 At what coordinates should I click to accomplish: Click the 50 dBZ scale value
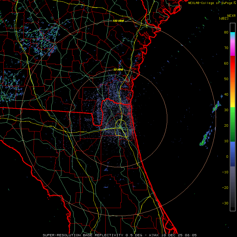coord(226,79)
